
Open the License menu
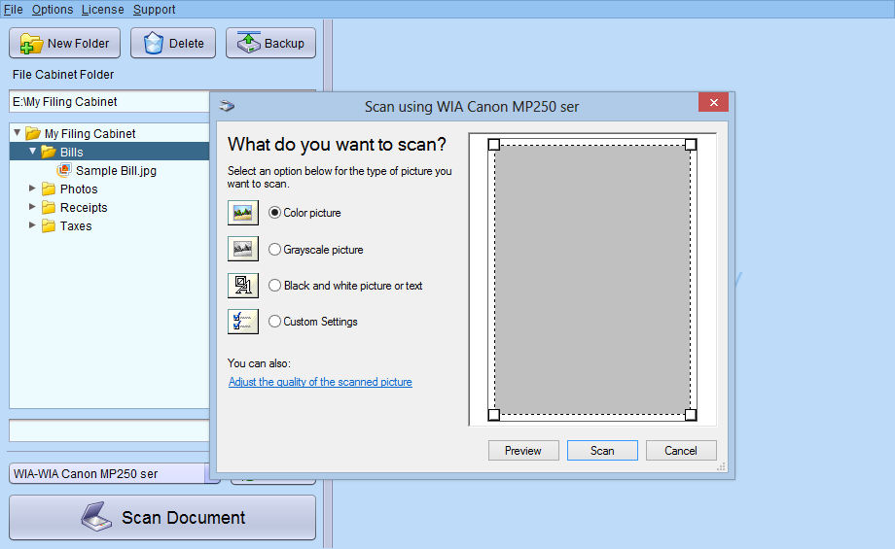[x=103, y=9]
